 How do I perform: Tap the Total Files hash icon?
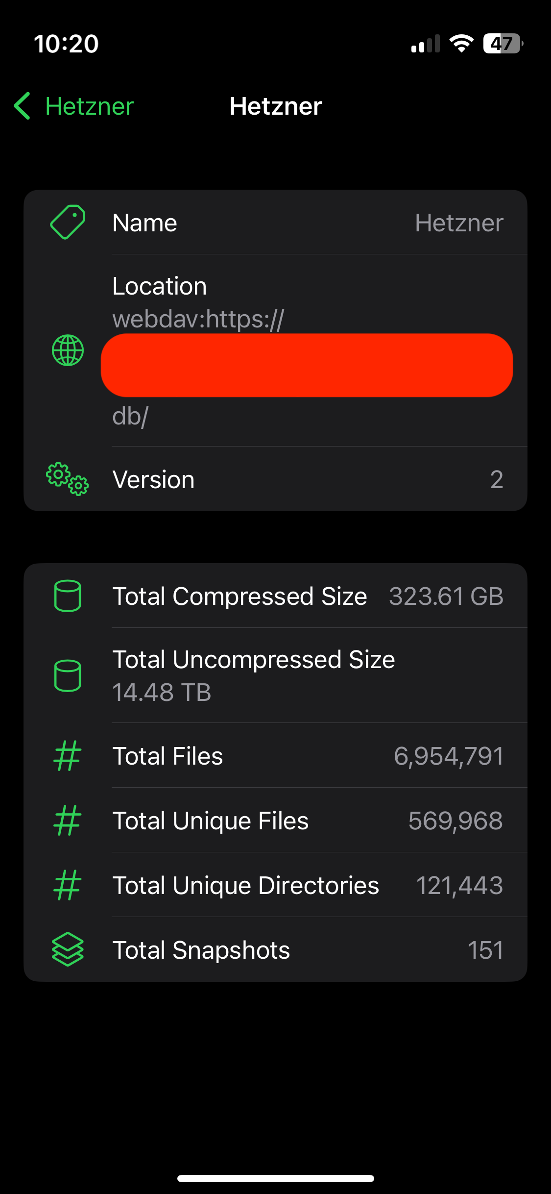pyautogui.click(x=68, y=756)
